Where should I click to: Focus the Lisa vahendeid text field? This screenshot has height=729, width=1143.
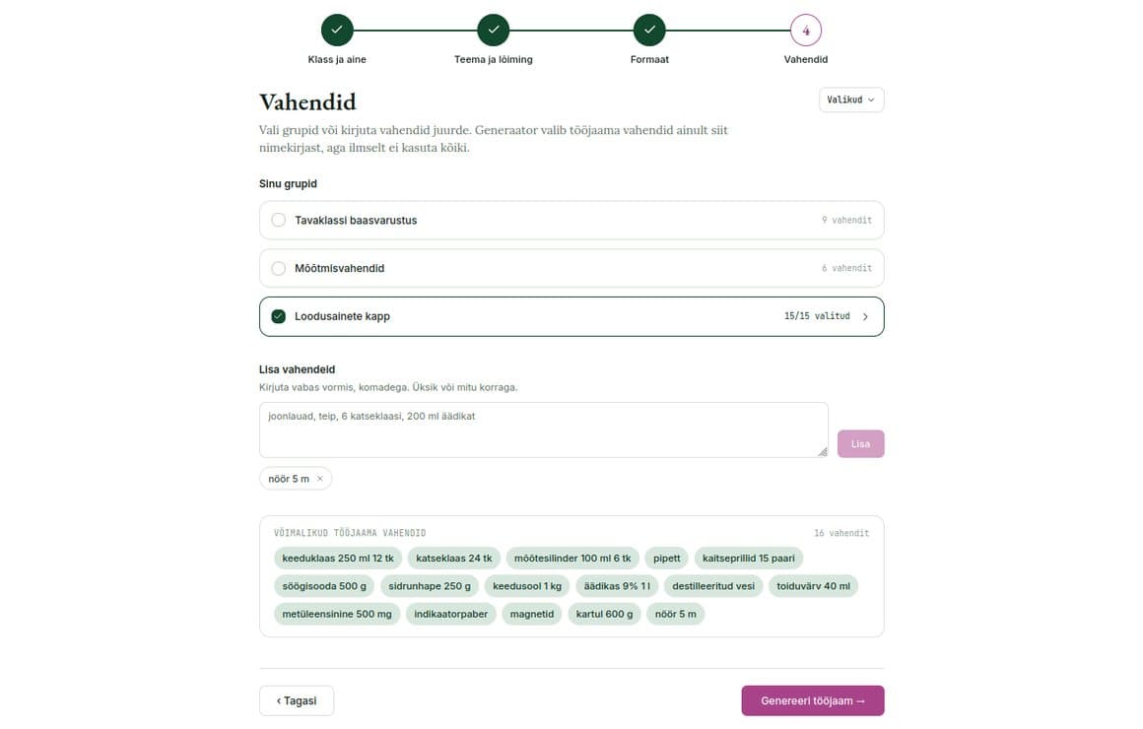pyautogui.click(x=543, y=431)
